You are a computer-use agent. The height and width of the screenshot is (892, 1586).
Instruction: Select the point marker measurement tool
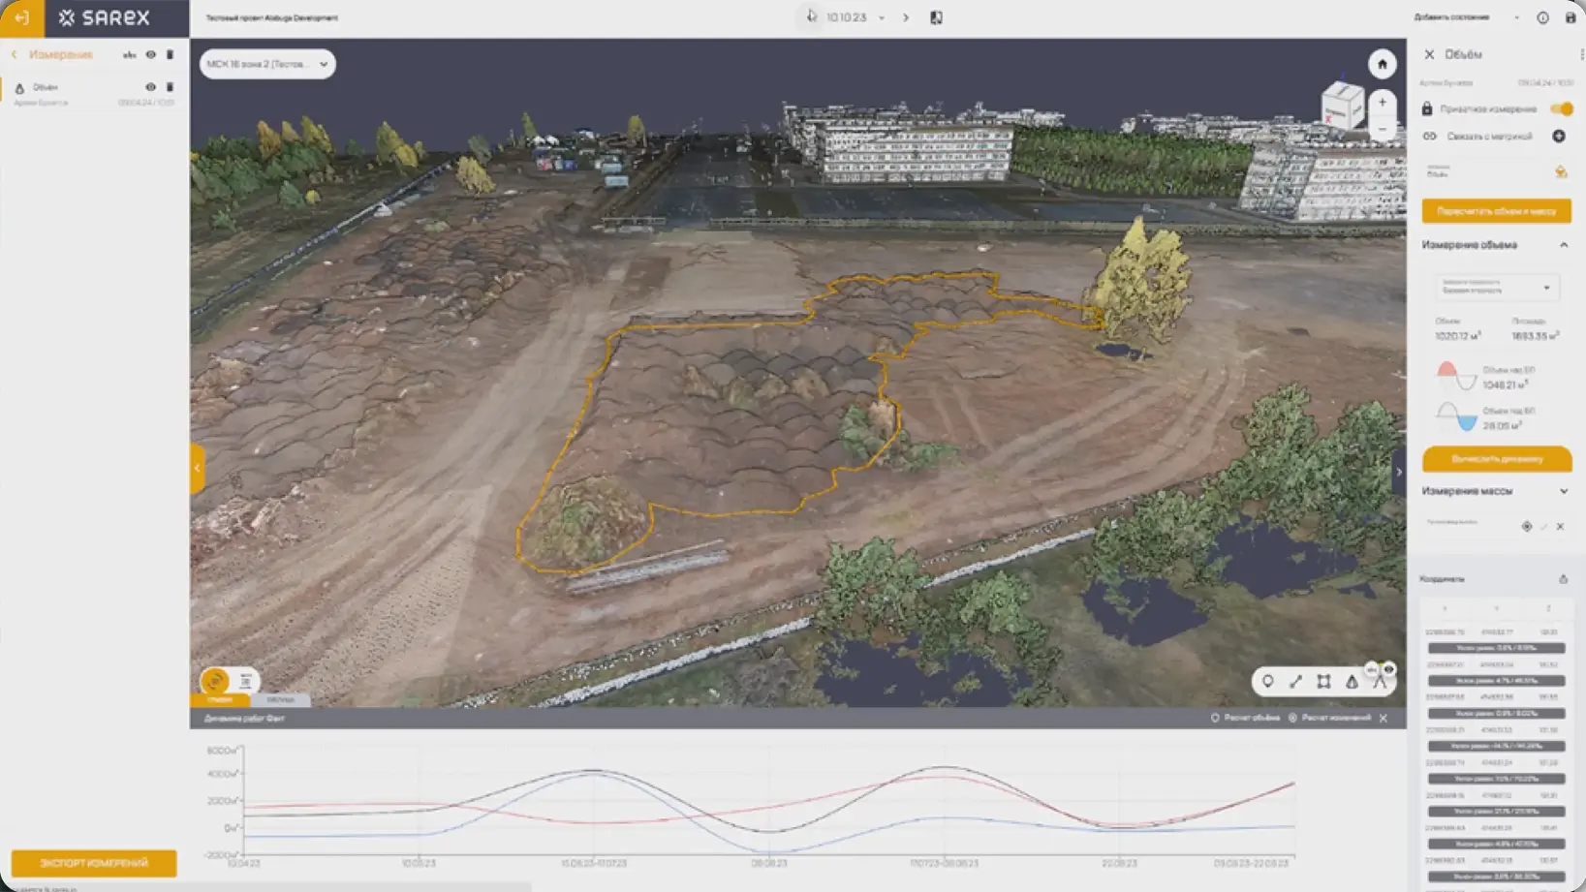1267,682
